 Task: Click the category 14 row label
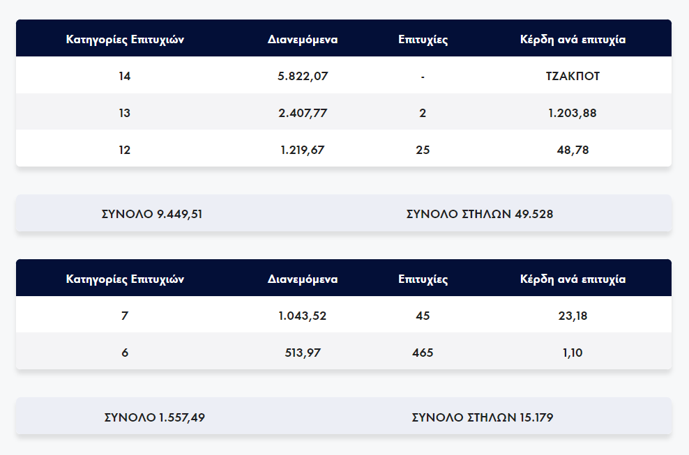[125, 76]
